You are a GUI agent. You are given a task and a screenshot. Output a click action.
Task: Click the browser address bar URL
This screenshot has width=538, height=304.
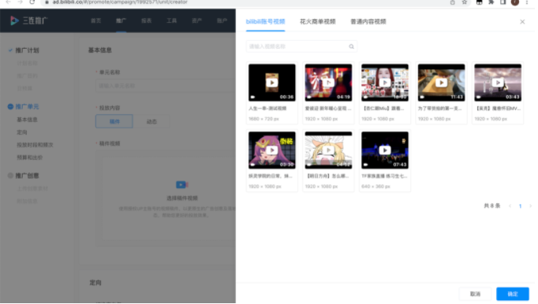click(120, 2)
